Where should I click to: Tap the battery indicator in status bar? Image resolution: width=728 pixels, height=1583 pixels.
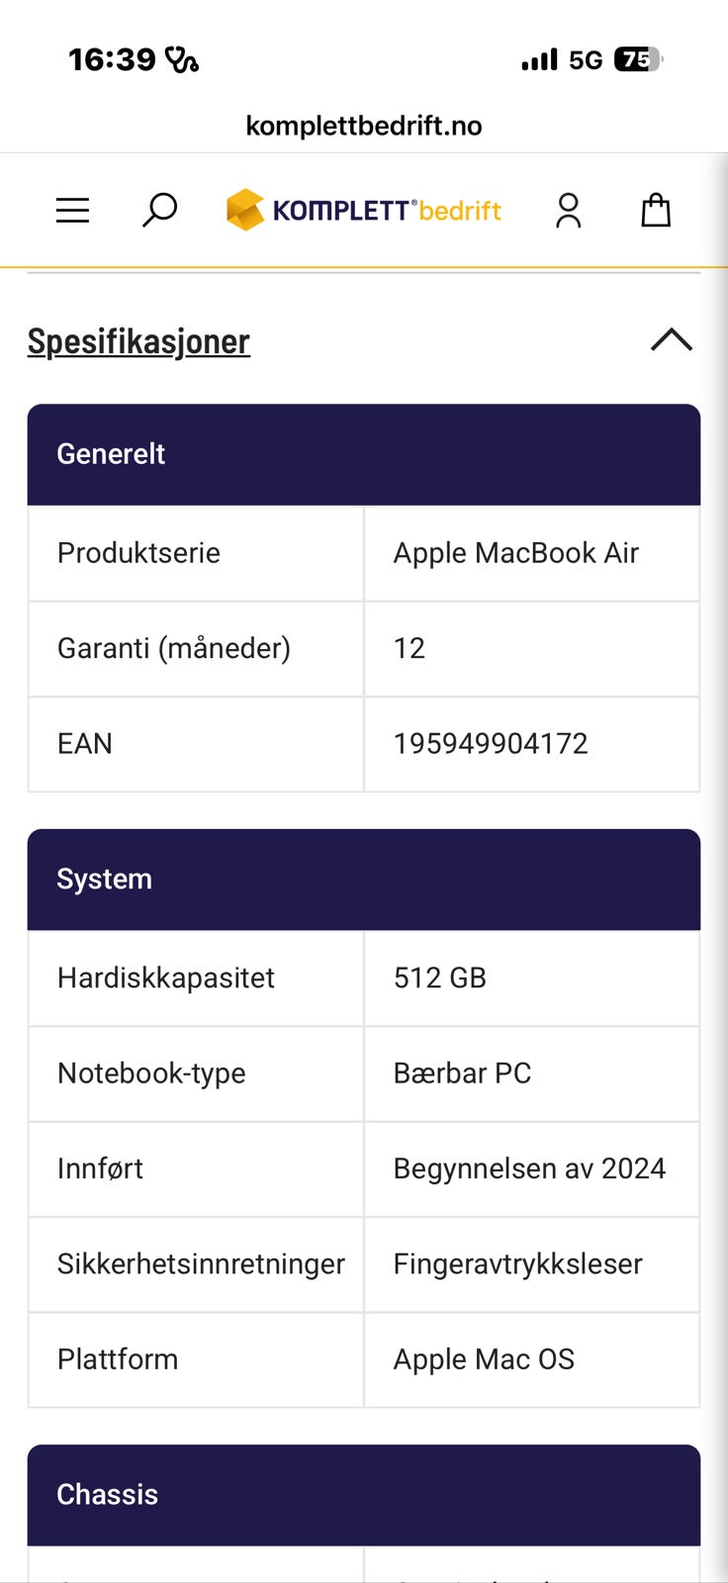tap(637, 60)
